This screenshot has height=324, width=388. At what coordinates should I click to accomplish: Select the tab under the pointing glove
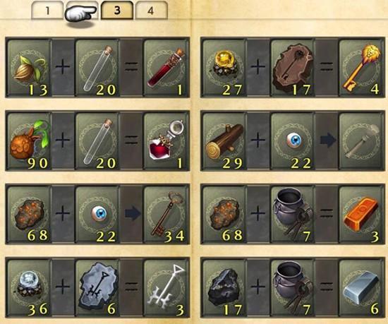pyautogui.click(x=83, y=11)
